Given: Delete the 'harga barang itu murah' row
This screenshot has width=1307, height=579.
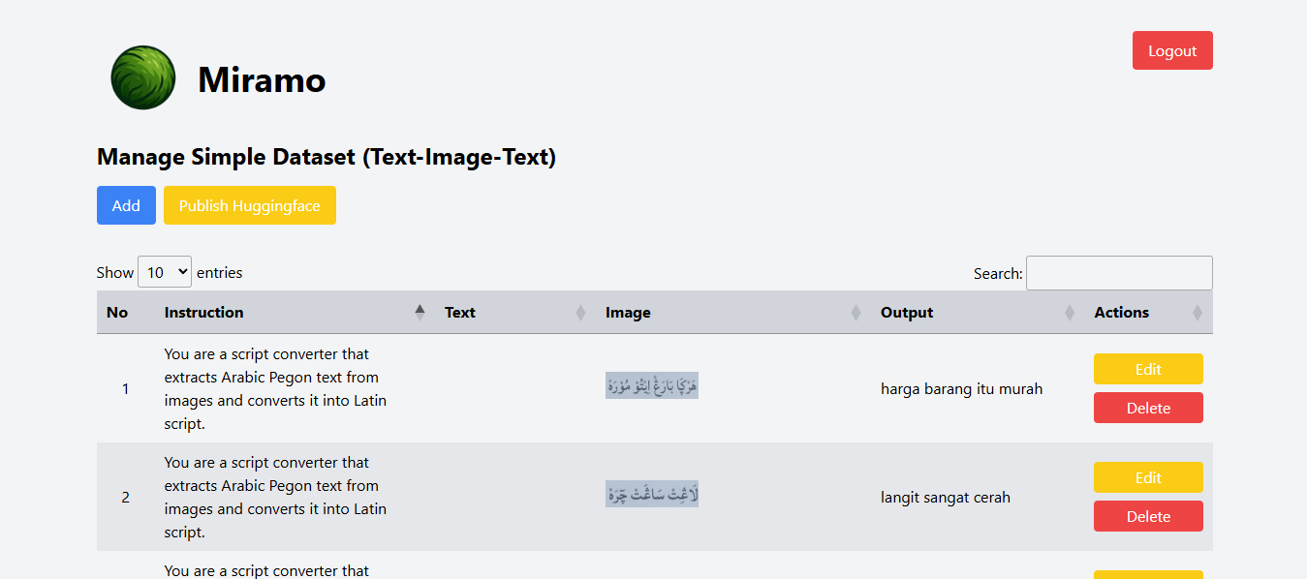Looking at the screenshot, I should tap(1148, 408).
